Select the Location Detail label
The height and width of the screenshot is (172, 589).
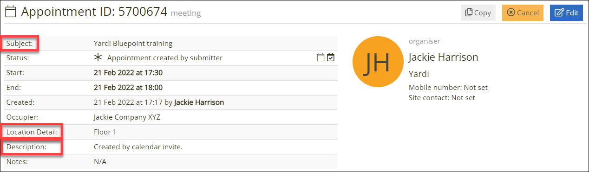32,132
